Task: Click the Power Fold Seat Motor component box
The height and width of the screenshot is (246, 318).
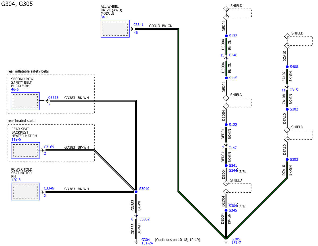Action: (25, 191)
